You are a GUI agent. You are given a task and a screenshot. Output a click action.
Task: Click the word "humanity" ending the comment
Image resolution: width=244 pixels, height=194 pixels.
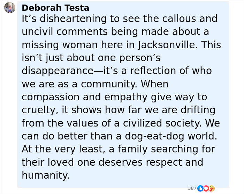(45, 175)
